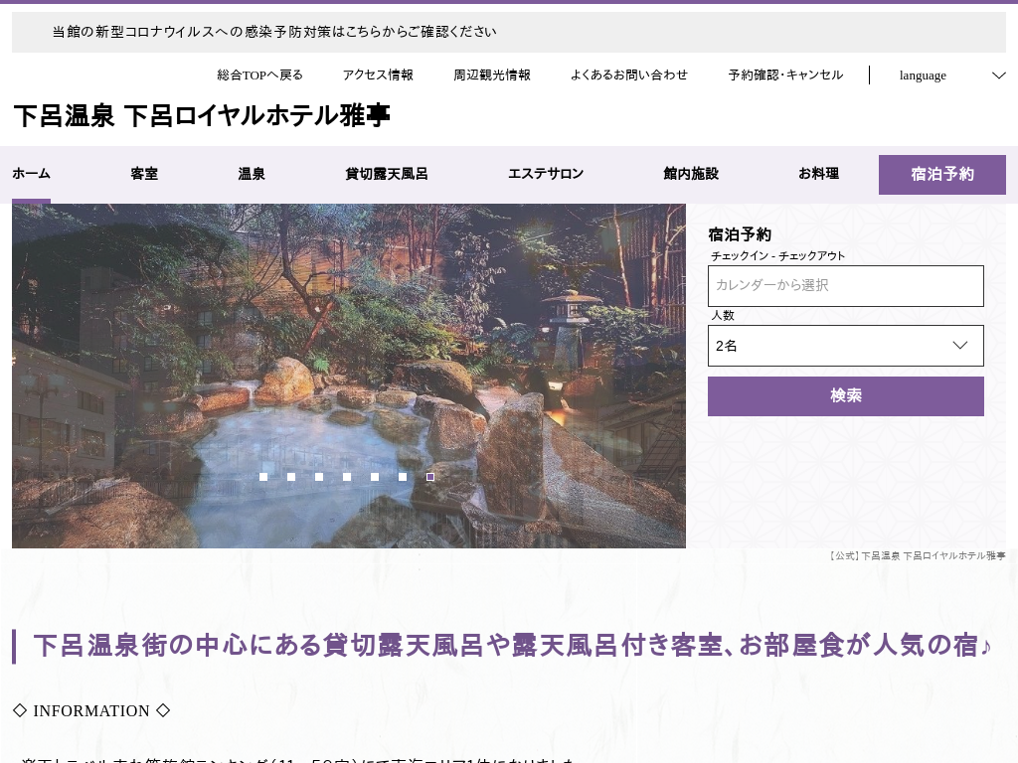Select エステサロン navigation tab

(x=546, y=174)
